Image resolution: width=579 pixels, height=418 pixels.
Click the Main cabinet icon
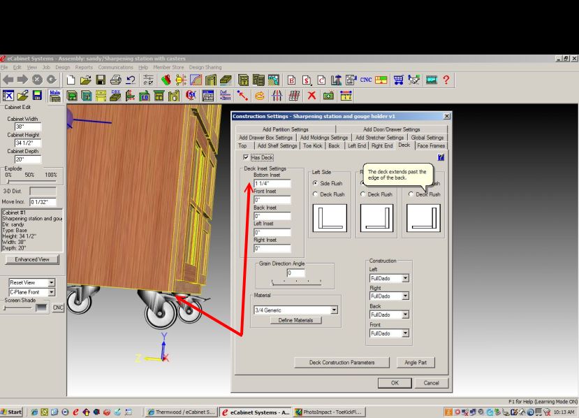pos(55,96)
